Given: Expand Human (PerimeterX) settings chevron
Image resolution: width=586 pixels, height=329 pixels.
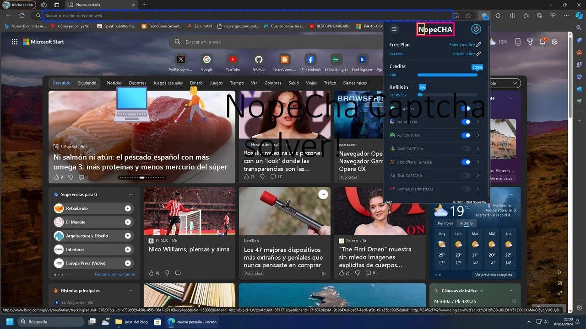Looking at the screenshot, I should (478, 189).
